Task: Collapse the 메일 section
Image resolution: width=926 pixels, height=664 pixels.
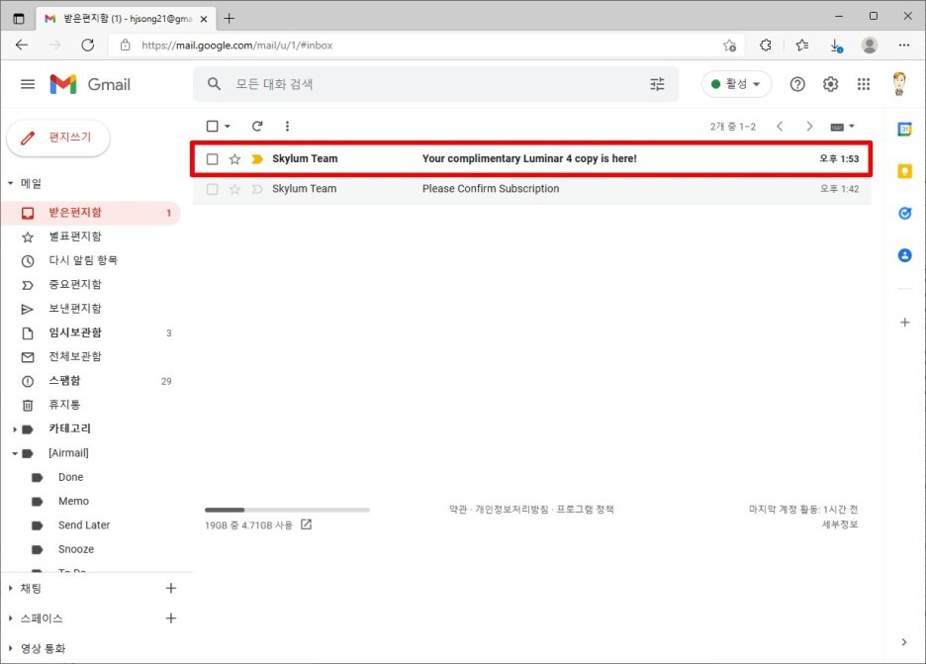Action: pos(11,184)
